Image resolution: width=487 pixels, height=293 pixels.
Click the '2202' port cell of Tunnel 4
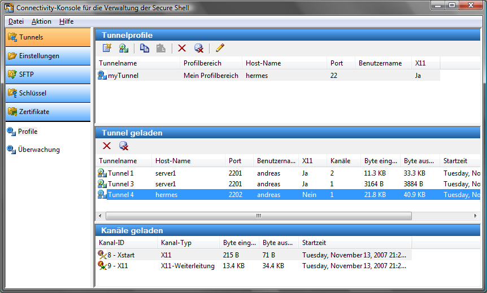[x=235, y=195]
